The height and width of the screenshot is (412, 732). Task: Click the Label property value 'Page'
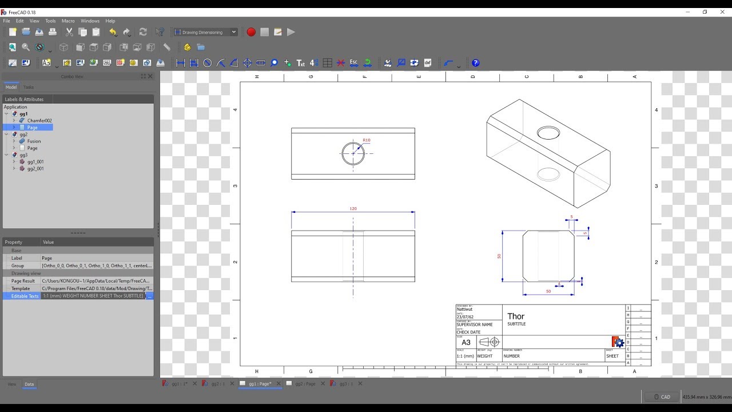pos(97,258)
